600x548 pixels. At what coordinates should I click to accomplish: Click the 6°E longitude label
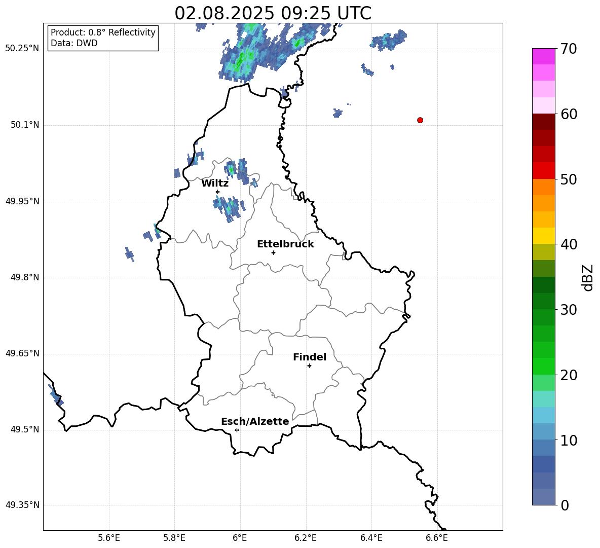240,538
